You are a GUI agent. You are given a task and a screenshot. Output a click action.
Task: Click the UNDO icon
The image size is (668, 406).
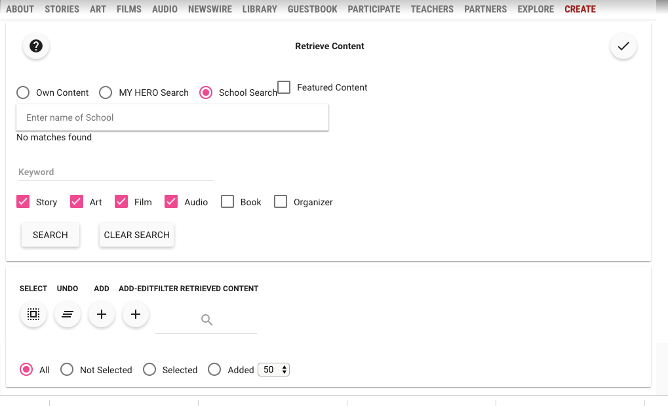pyautogui.click(x=67, y=314)
